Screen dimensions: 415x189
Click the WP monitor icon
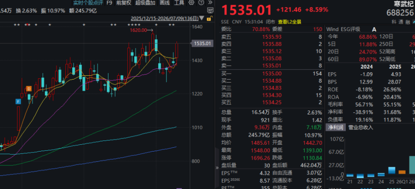click(x=210, y=10)
